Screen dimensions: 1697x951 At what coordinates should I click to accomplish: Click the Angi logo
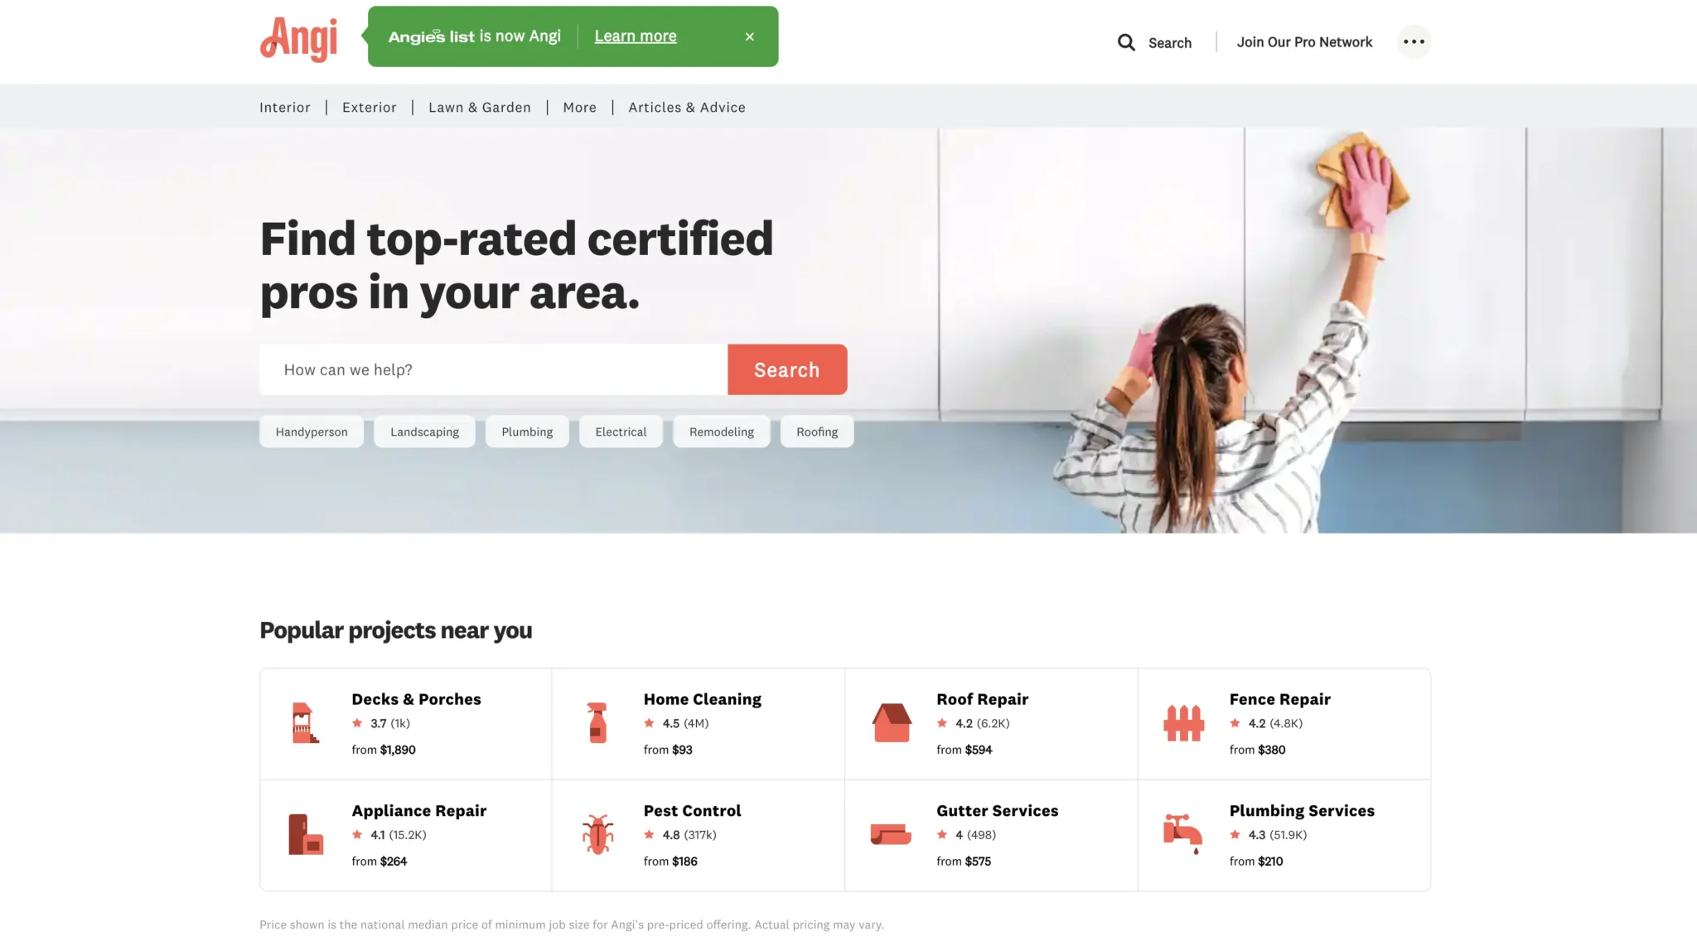(x=298, y=39)
